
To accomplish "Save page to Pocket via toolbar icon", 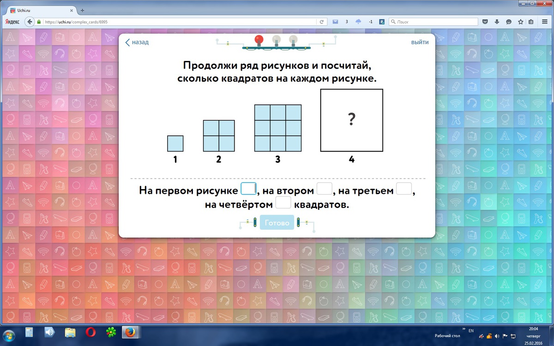I will point(485,22).
